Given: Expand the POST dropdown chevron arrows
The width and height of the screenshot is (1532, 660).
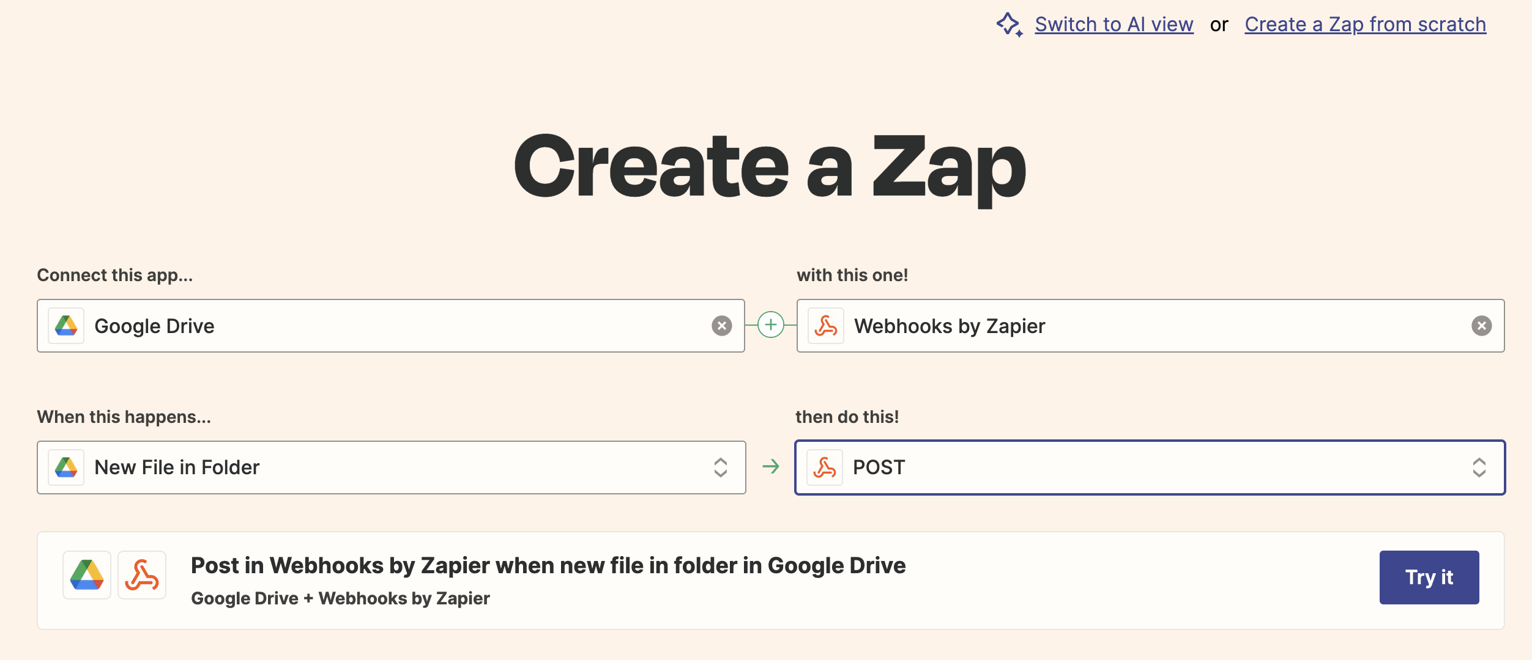Looking at the screenshot, I should (1479, 468).
